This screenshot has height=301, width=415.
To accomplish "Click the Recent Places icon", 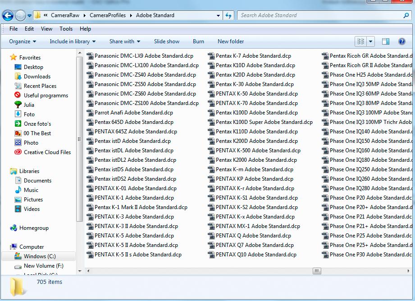I will [x=18, y=86].
